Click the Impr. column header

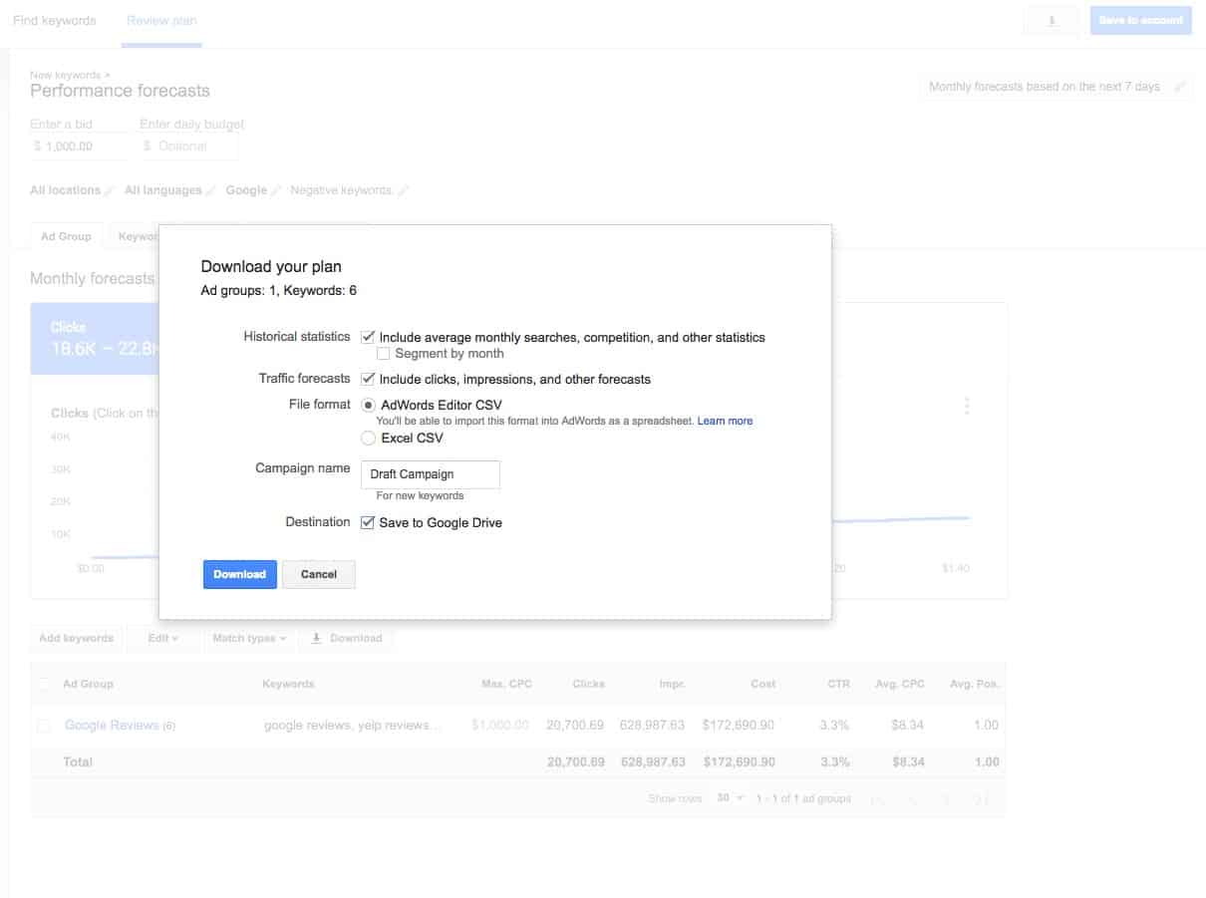point(671,684)
